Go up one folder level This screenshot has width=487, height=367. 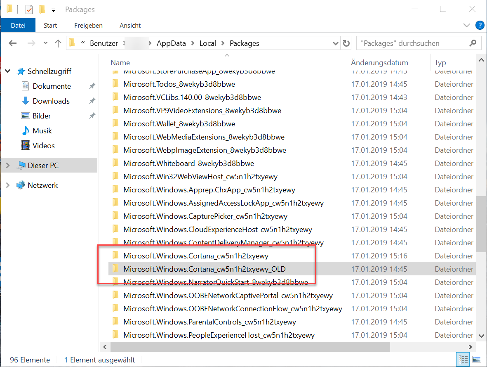58,43
